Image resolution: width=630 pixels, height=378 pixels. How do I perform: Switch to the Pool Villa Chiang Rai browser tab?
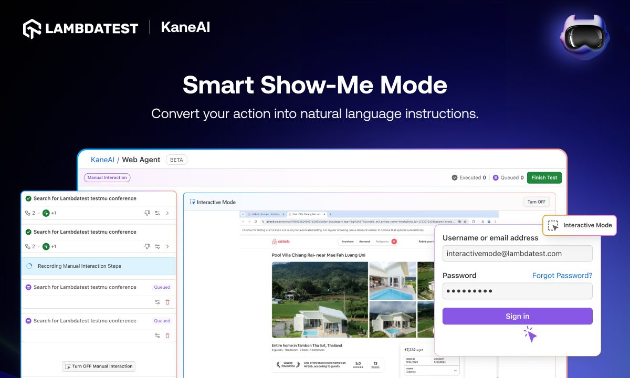click(x=306, y=214)
